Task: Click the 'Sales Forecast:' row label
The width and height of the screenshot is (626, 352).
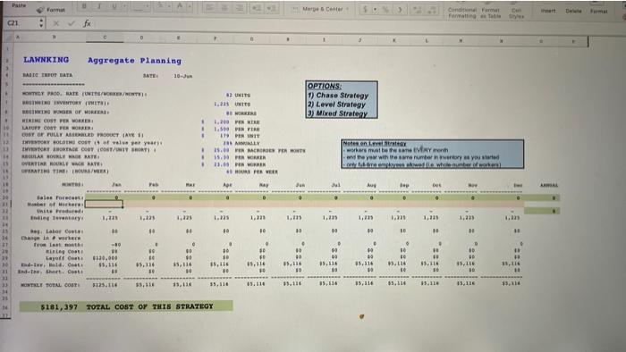Action: [60, 197]
